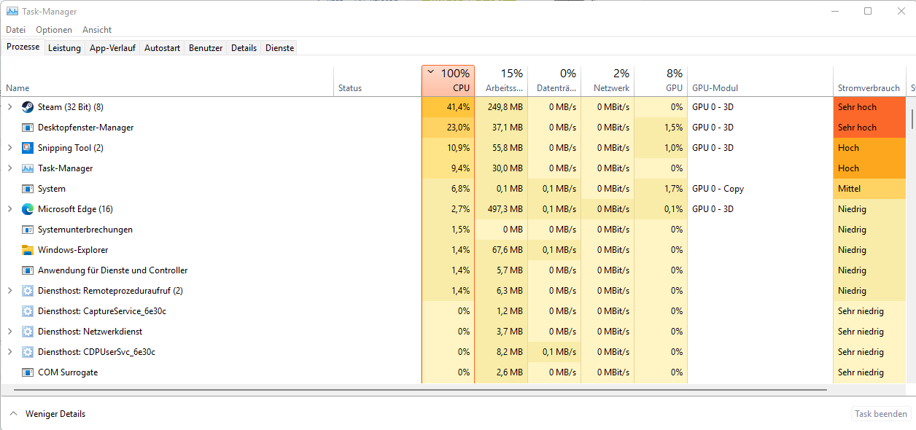Click the Task-Manager title bar icon
The height and width of the screenshot is (430, 916).
[x=12, y=12]
